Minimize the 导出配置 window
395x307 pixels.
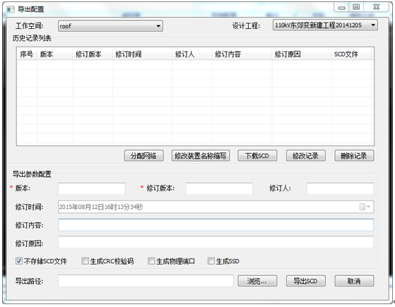pos(341,8)
